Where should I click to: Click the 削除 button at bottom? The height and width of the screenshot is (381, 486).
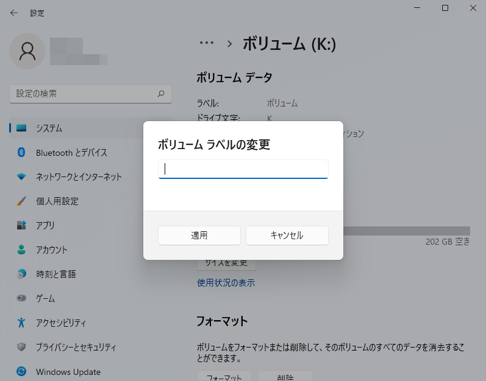(x=285, y=376)
